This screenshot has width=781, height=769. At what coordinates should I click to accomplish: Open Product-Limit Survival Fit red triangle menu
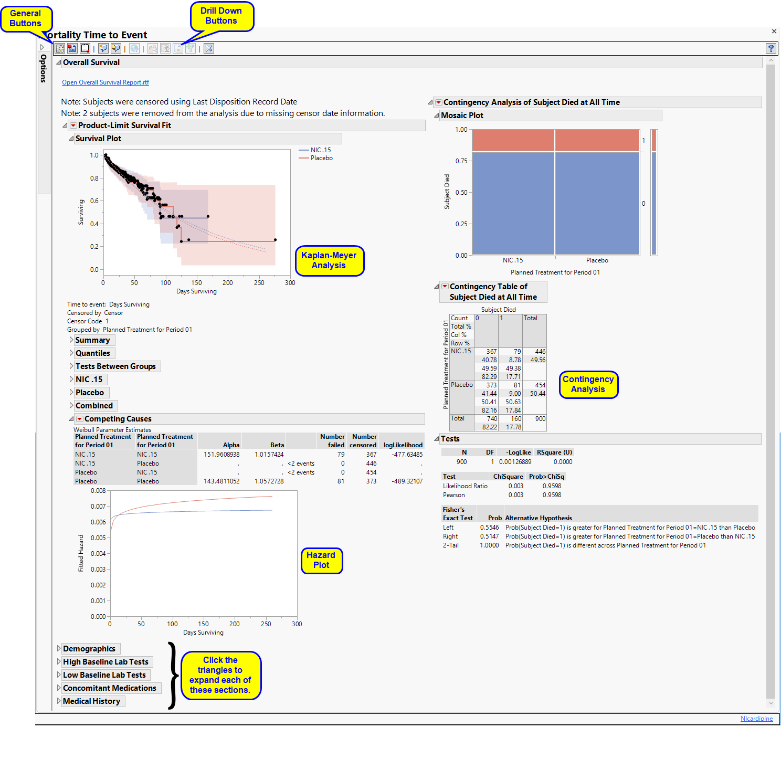coord(73,125)
